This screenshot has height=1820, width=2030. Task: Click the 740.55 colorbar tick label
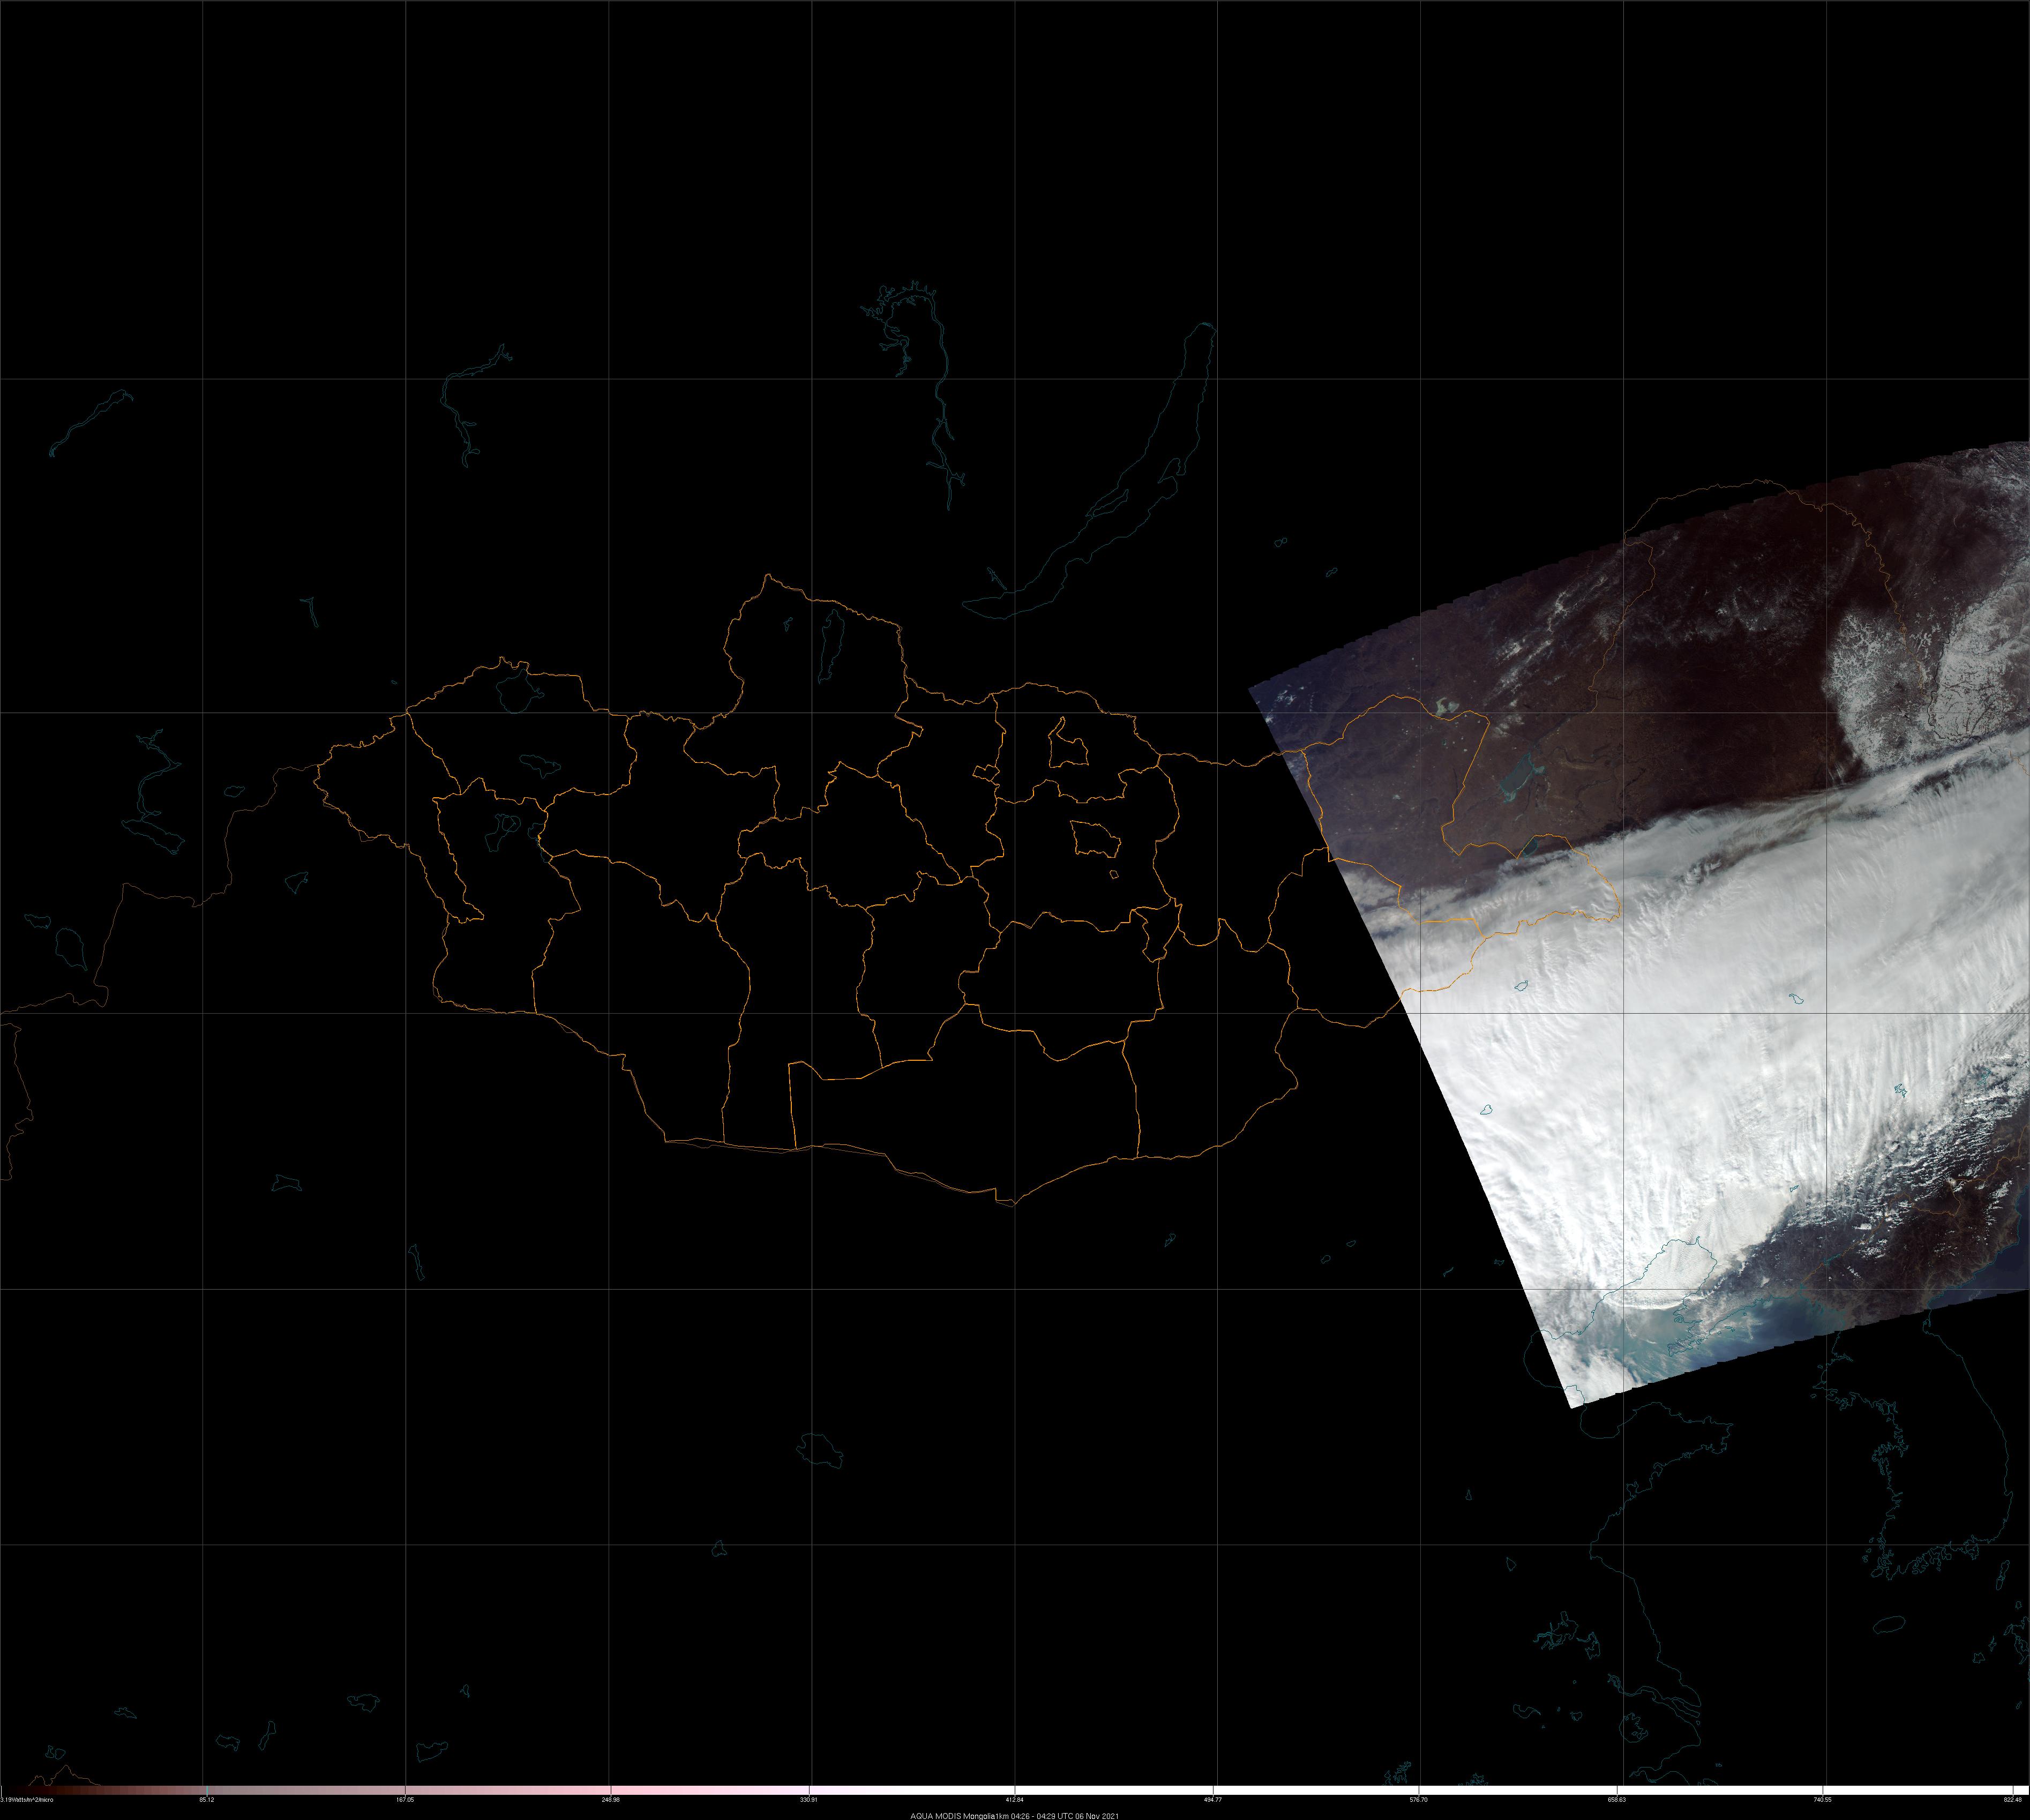(1822, 1799)
